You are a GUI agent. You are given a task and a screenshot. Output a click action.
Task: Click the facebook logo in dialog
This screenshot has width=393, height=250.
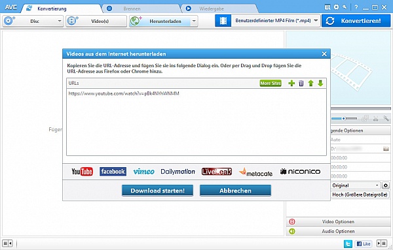[113, 172]
